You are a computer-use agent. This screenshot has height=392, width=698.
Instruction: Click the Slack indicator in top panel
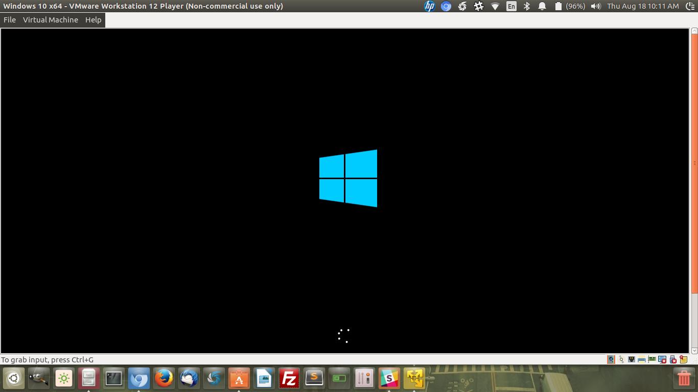pyautogui.click(x=479, y=6)
